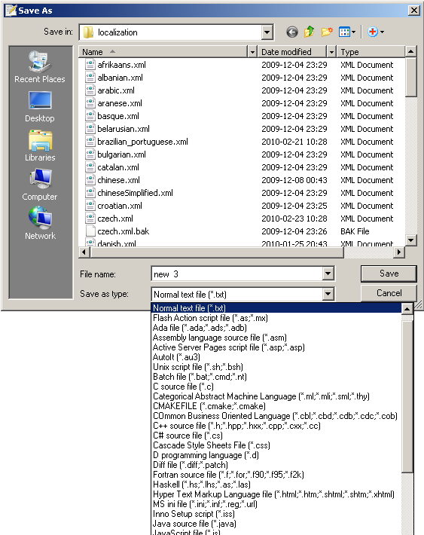Image resolution: width=424 pixels, height=535 pixels.
Task: Open Network in places bar
Action: 40,224
